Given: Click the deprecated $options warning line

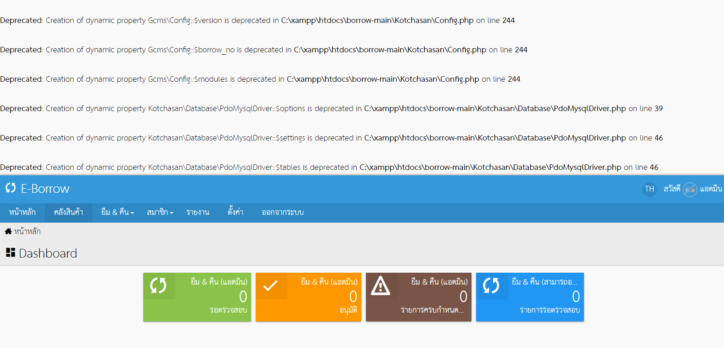Looking at the screenshot, I should pyautogui.click(x=331, y=108).
